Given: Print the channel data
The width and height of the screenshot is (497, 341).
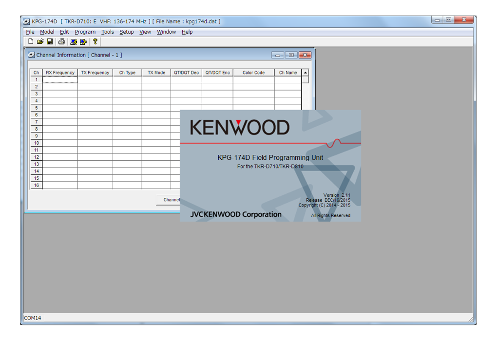Looking at the screenshot, I should (x=61, y=41).
